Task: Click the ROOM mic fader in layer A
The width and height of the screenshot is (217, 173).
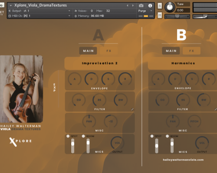Action: click(x=88, y=146)
